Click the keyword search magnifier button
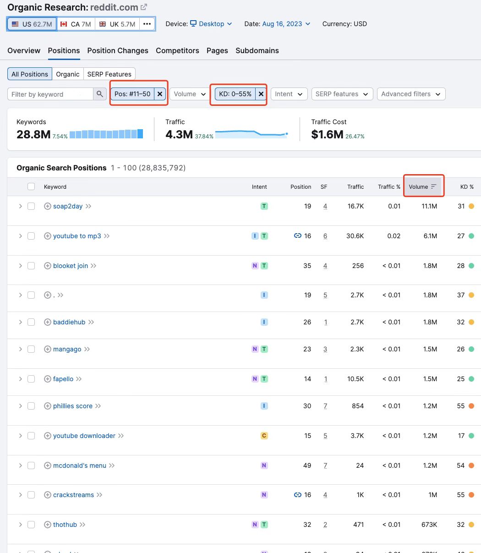Screen dimensions: 481x553 pos(100,94)
